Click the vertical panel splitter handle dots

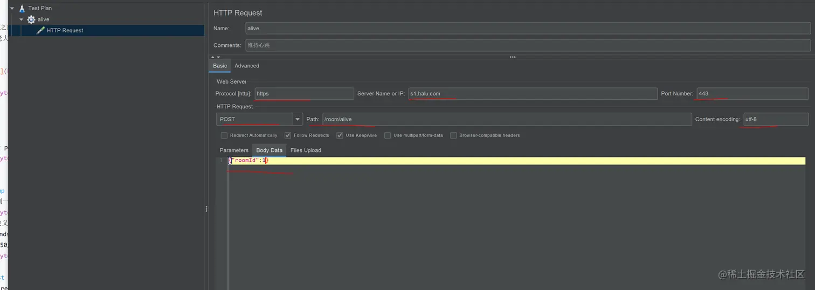tap(206, 209)
